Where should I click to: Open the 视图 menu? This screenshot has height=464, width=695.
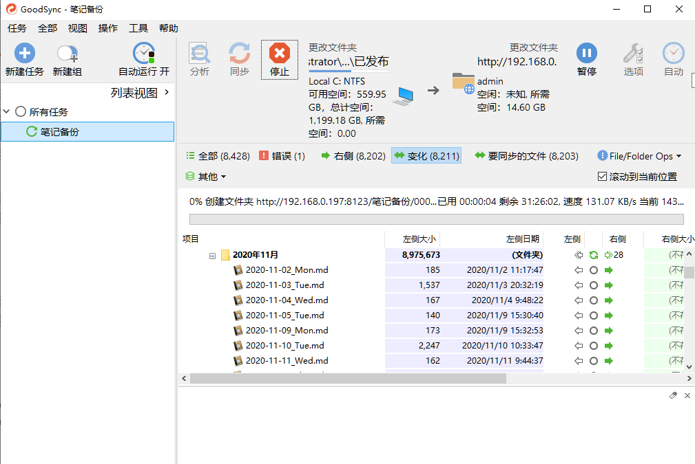78,28
